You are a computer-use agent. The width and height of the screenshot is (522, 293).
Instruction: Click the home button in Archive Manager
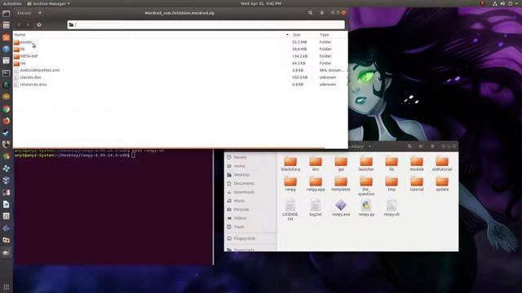coord(39,24)
